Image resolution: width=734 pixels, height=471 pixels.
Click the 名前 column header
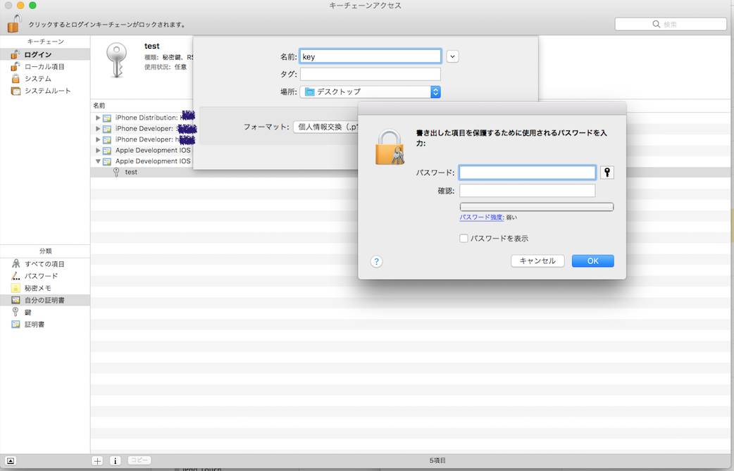coord(99,106)
